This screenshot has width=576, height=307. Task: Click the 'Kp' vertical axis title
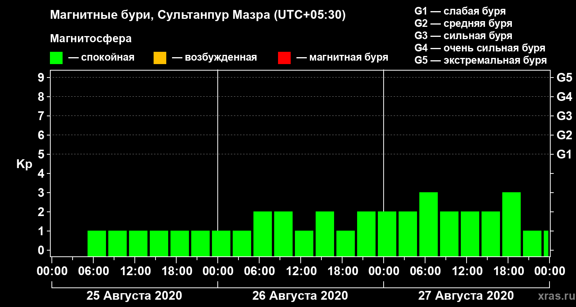click(x=24, y=164)
